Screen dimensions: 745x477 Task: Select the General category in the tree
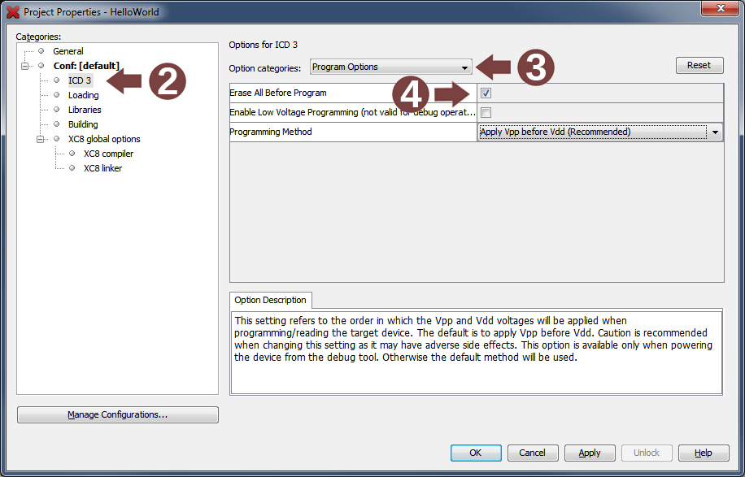pyautogui.click(x=68, y=50)
